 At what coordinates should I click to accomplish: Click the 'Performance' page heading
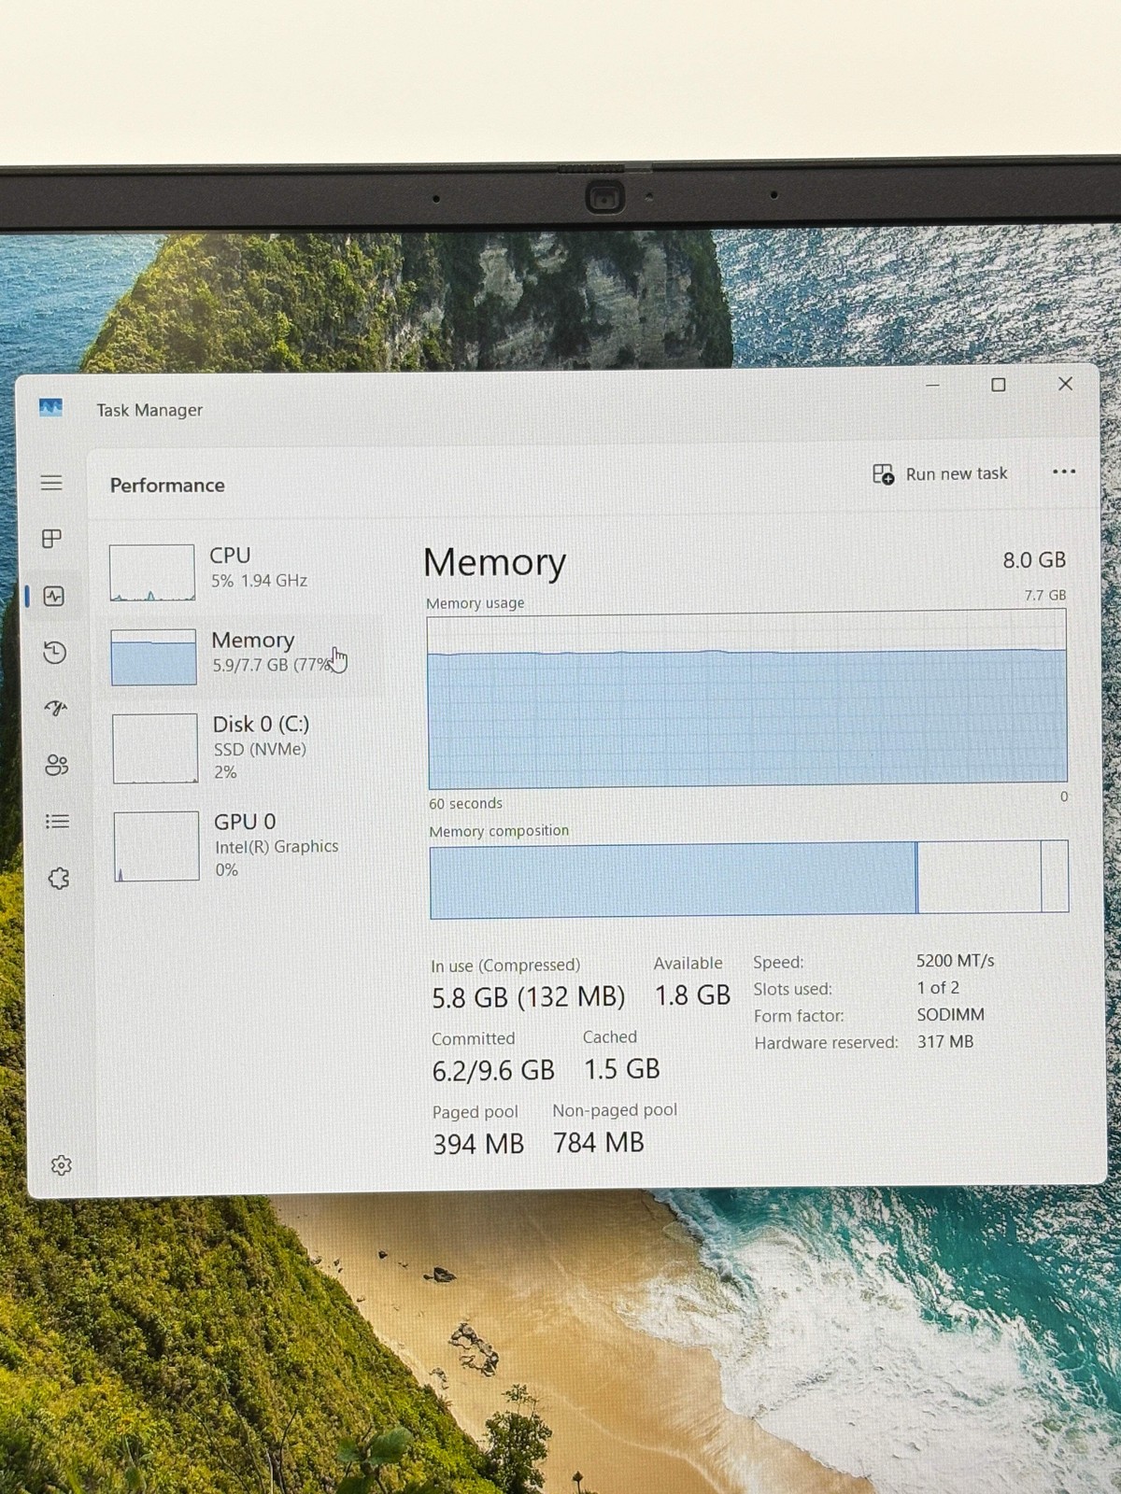click(x=167, y=486)
